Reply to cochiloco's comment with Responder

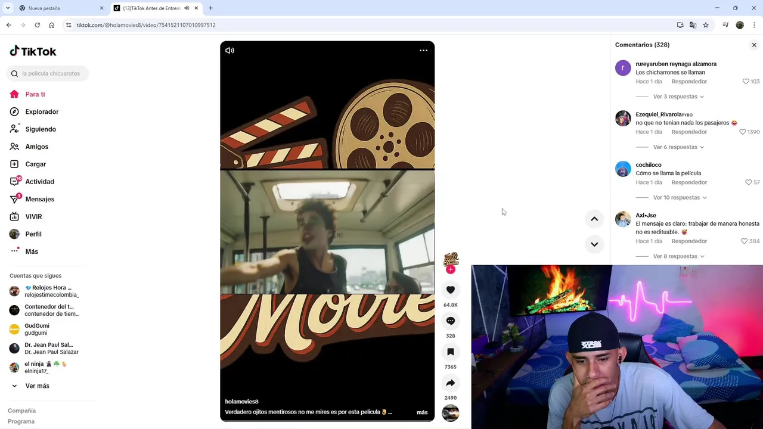point(689,182)
